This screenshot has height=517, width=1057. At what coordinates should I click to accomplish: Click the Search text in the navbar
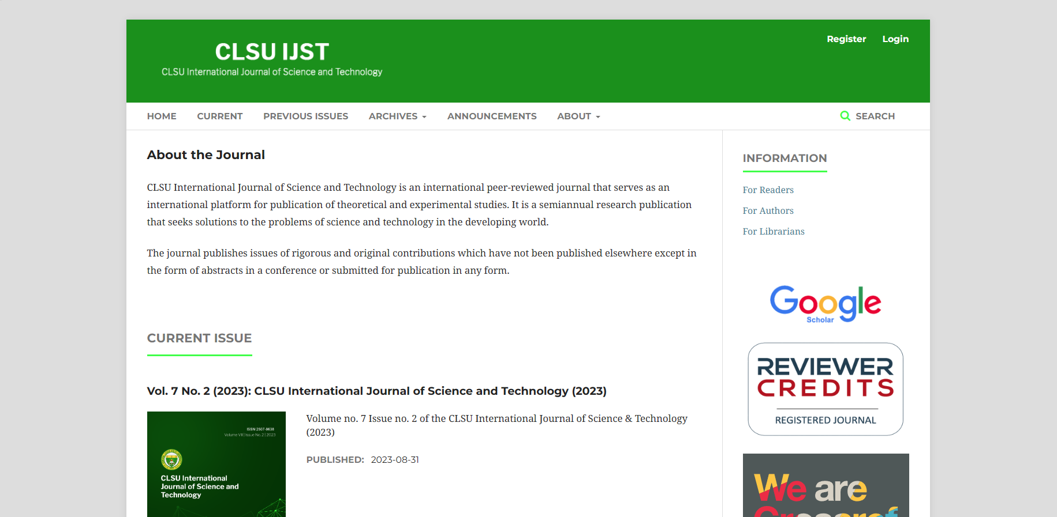[875, 116]
